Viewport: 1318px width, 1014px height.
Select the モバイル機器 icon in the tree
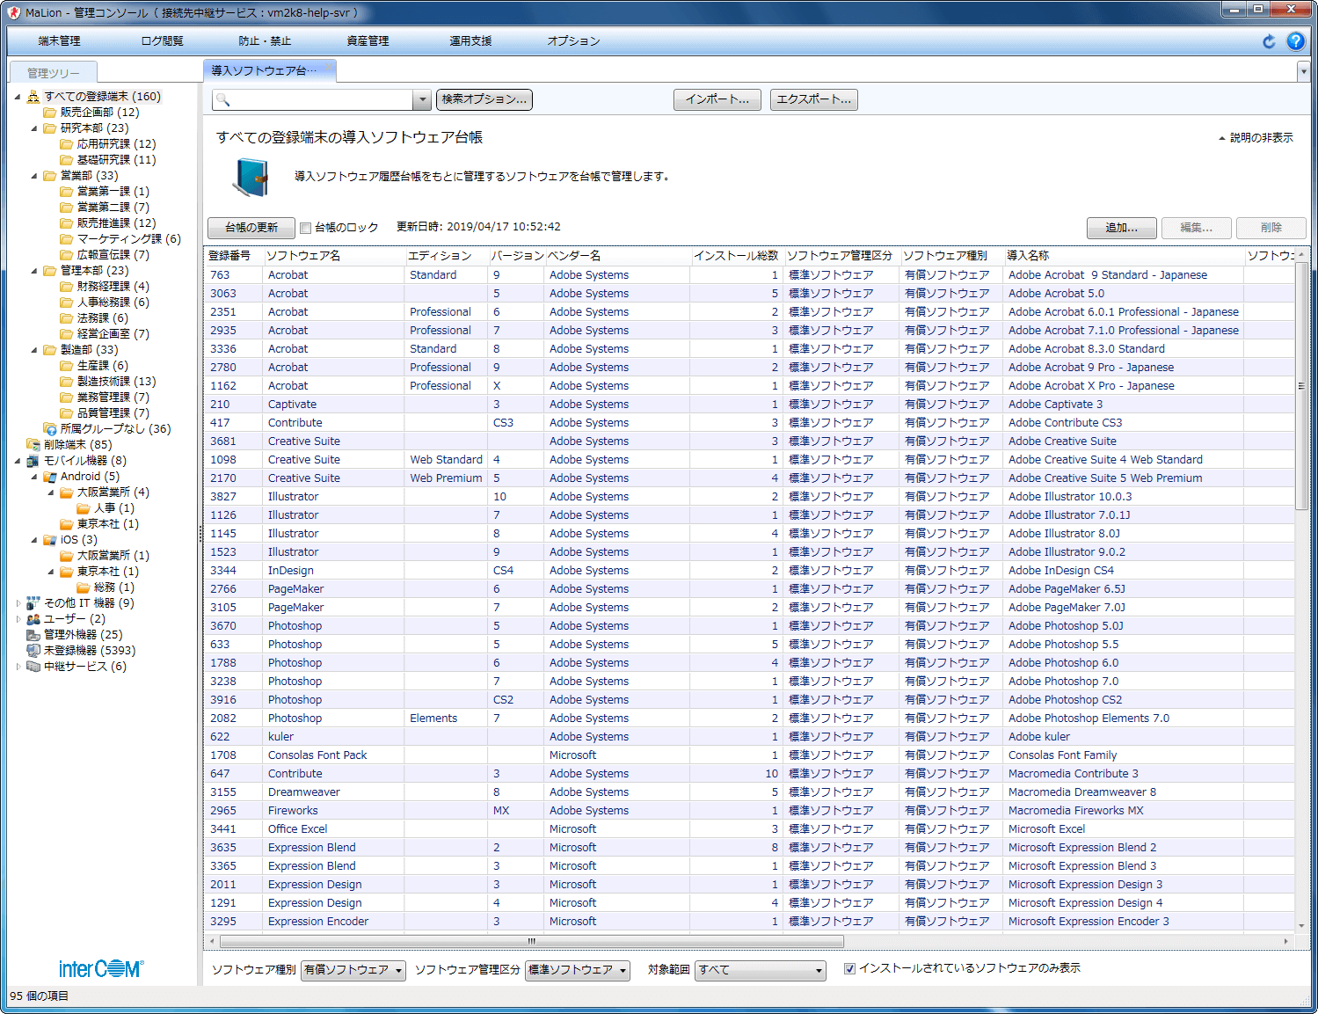click(33, 461)
